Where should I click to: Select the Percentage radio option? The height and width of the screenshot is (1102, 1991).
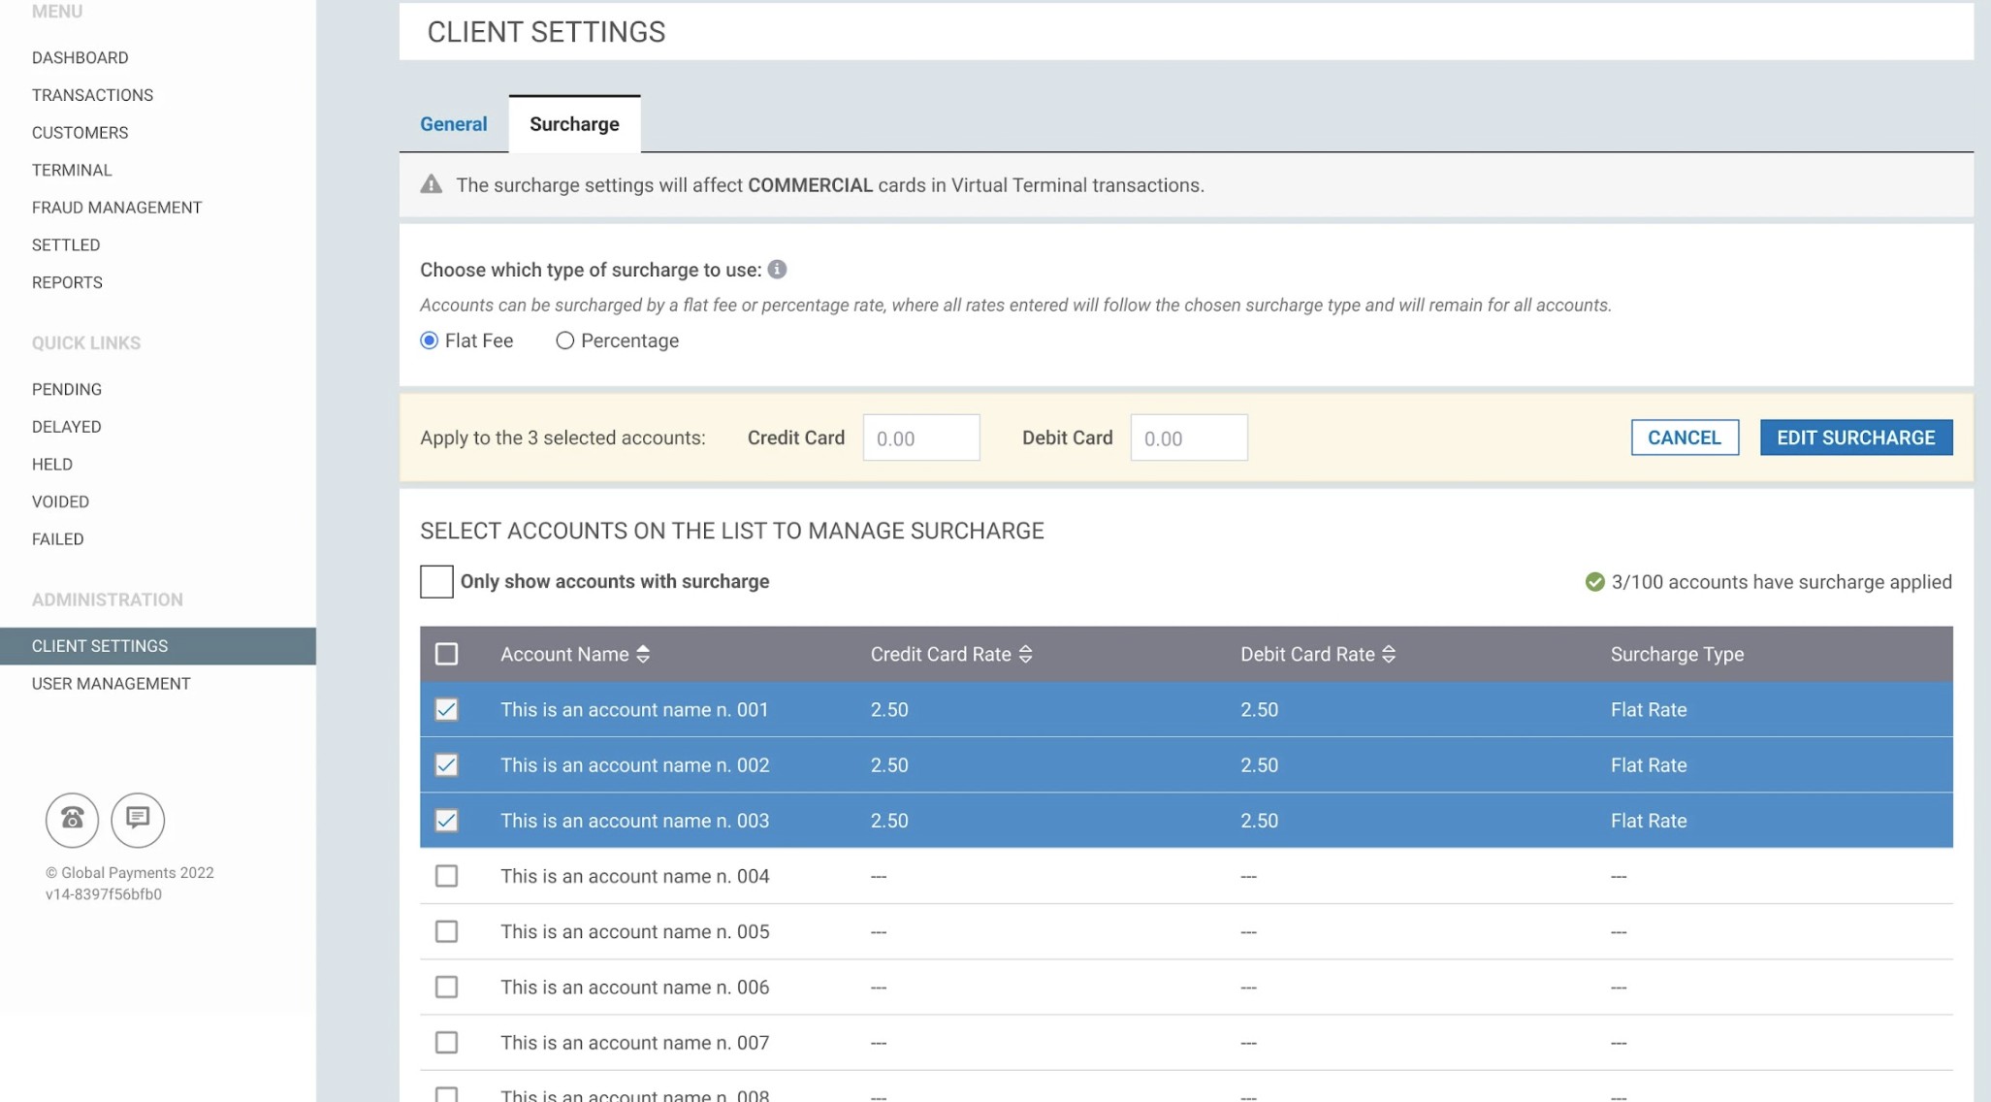click(564, 340)
